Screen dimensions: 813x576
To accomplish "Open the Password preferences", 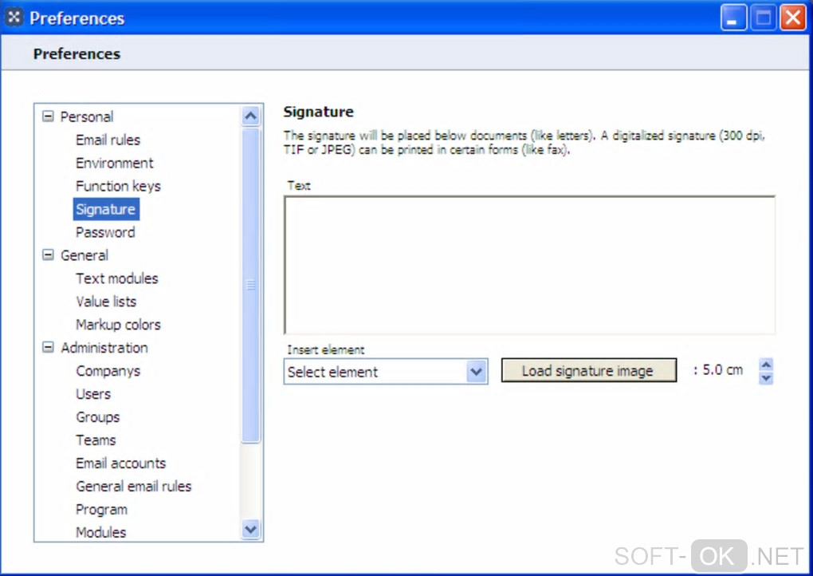I will coord(105,232).
